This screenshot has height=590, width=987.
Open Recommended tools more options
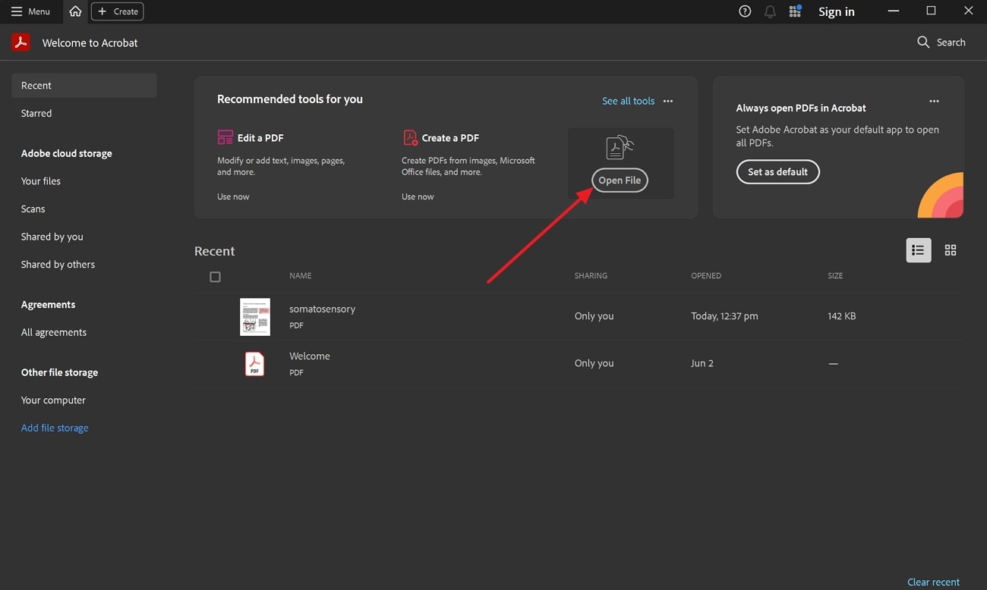(668, 101)
